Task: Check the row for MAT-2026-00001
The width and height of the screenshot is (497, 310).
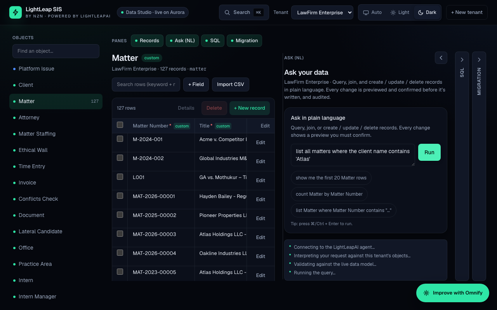Action: (120, 196)
